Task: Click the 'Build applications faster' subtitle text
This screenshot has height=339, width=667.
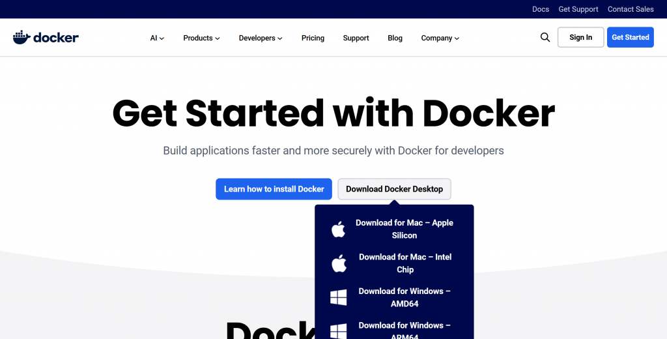Action: [x=333, y=151]
